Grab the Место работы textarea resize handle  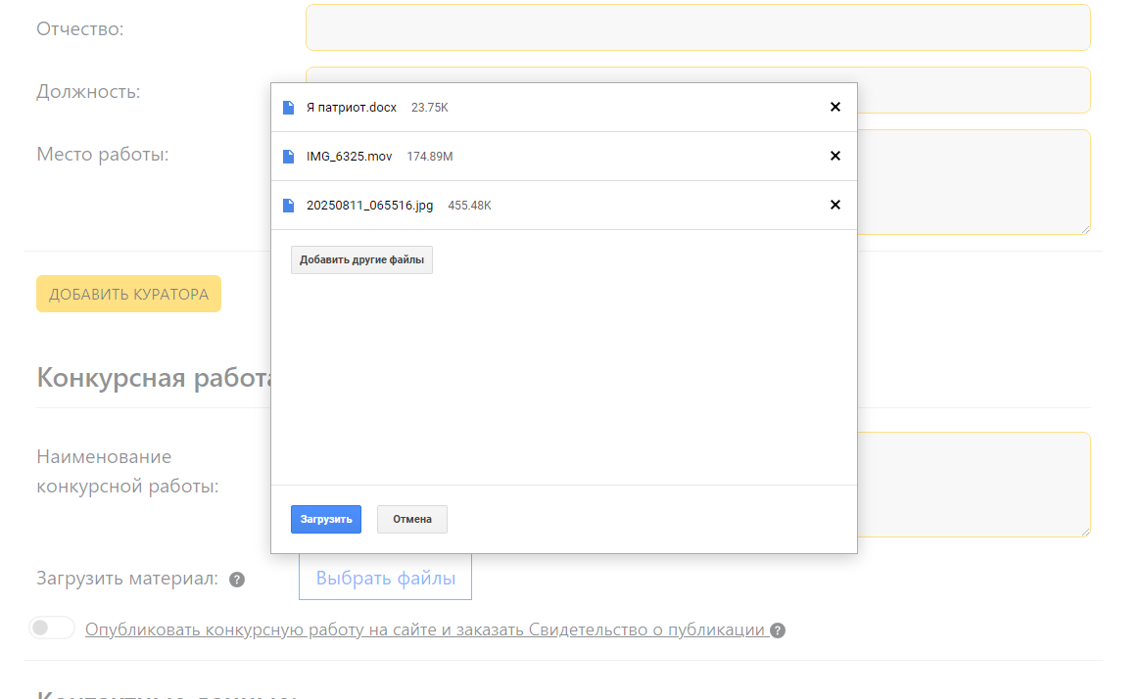[1084, 228]
